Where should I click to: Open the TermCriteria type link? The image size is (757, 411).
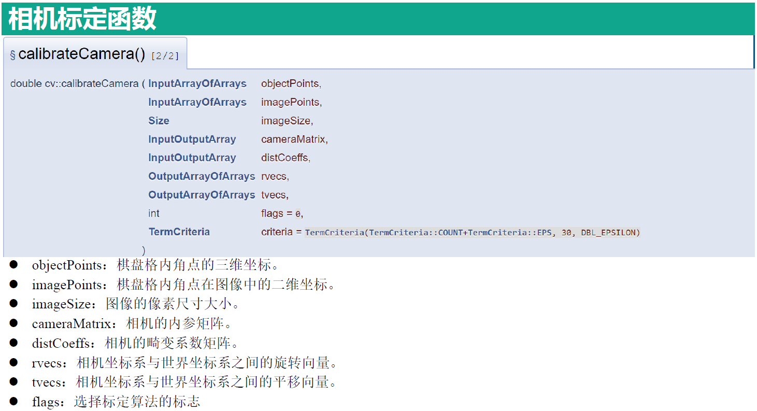[x=179, y=232]
